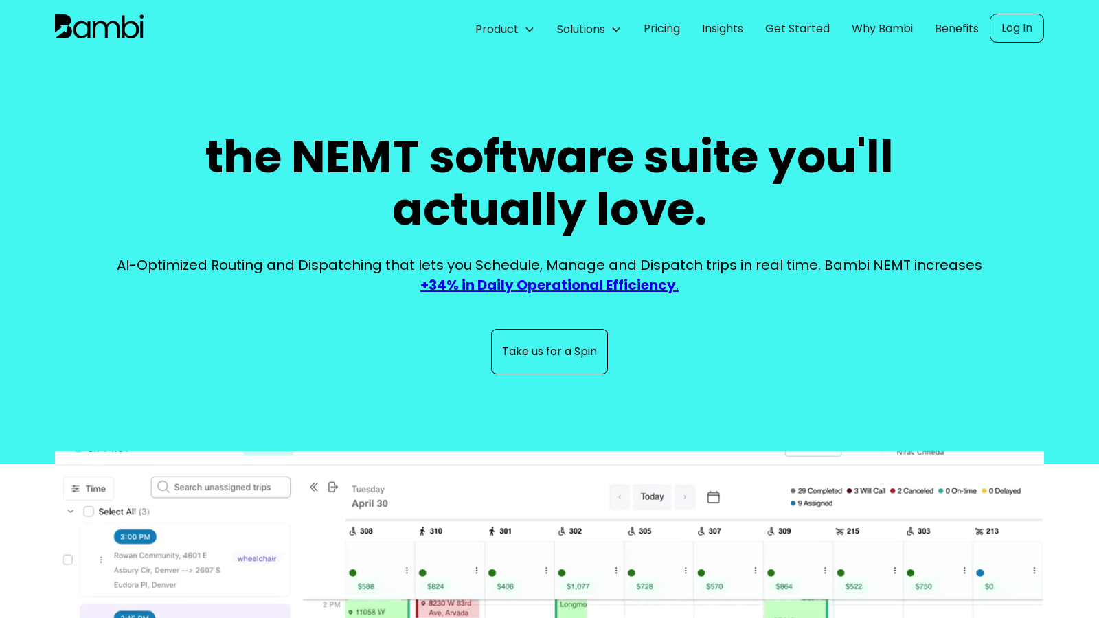Click the $0 revenue value under 213

pyautogui.click(x=989, y=586)
